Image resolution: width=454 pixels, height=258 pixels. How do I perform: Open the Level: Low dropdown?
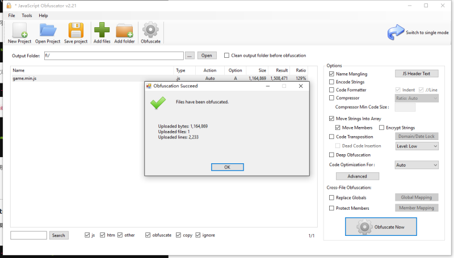click(417, 146)
